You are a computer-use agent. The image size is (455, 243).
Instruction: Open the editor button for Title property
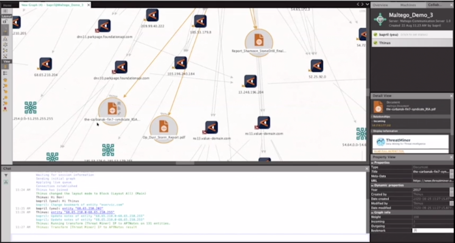click(452, 172)
